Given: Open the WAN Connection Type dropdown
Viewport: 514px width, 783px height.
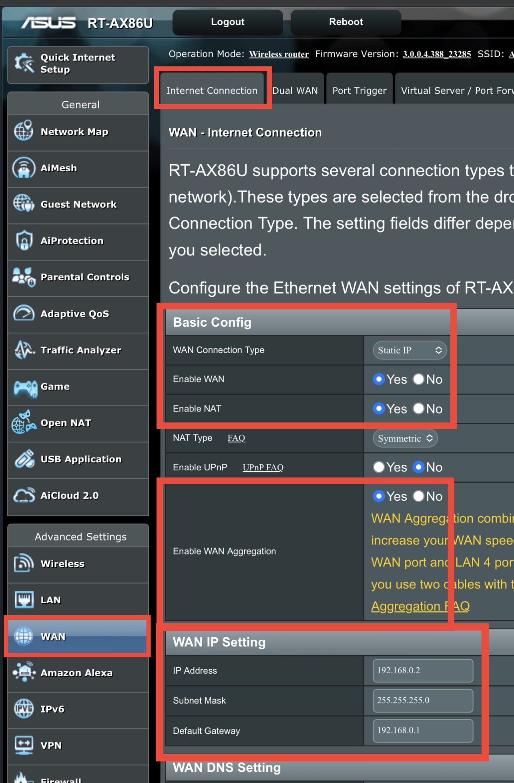Looking at the screenshot, I should (410, 350).
